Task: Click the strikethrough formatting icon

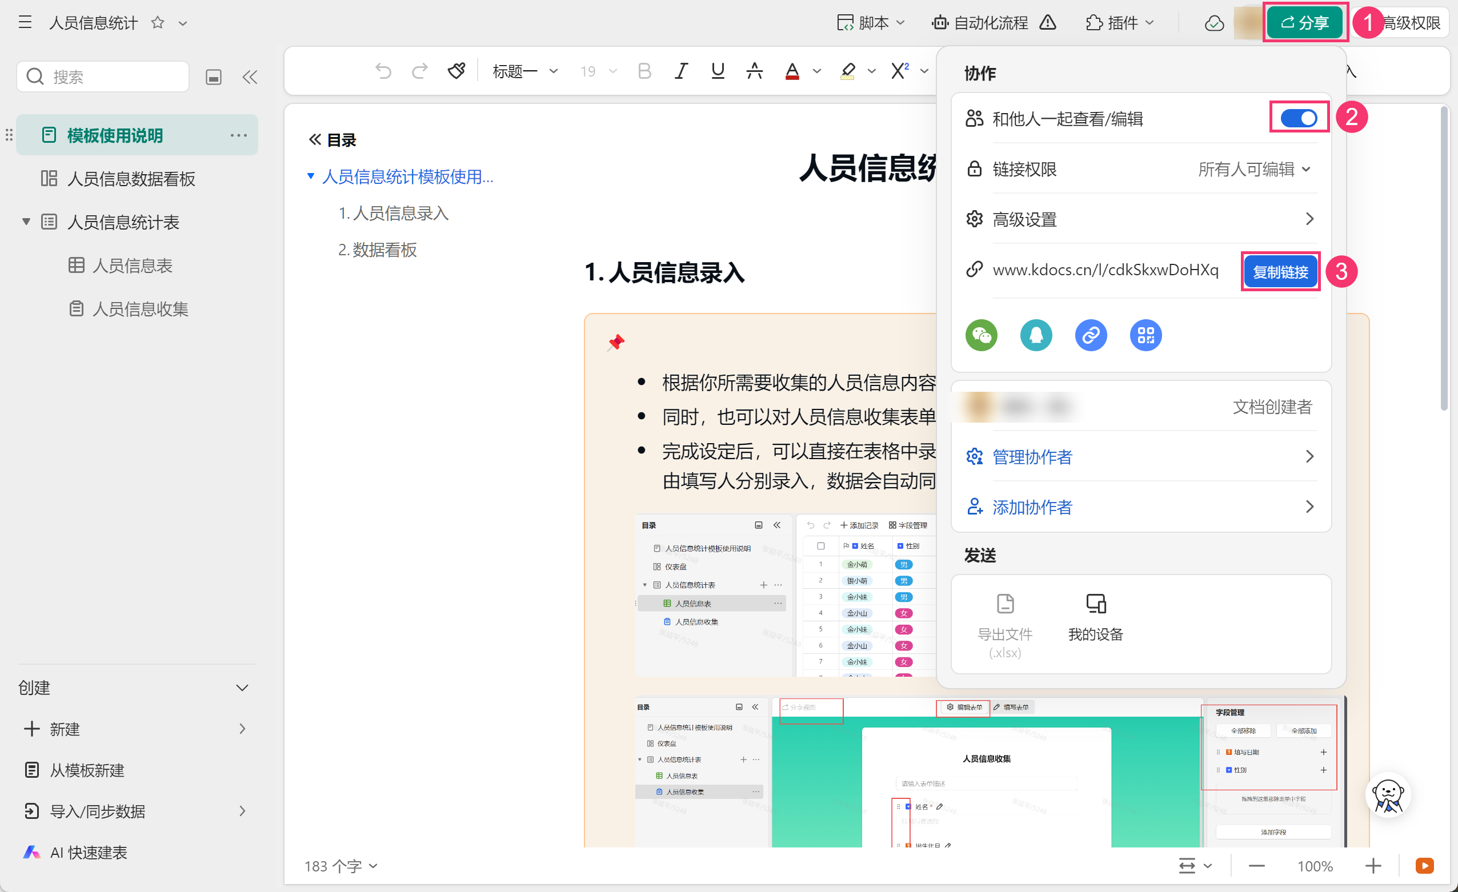Action: tap(754, 71)
